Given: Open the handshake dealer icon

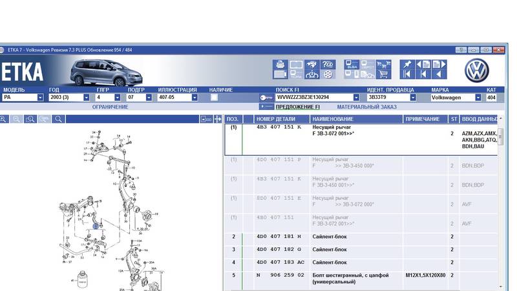Looking at the screenshot, I should tap(311, 64).
